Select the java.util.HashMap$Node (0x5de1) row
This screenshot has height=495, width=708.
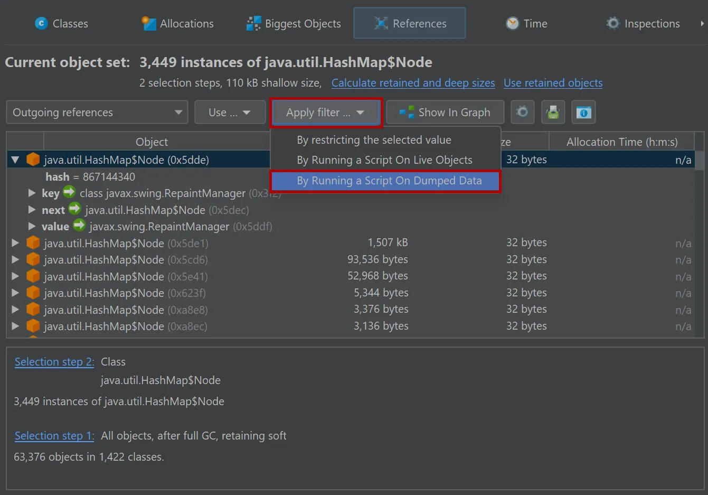point(351,243)
